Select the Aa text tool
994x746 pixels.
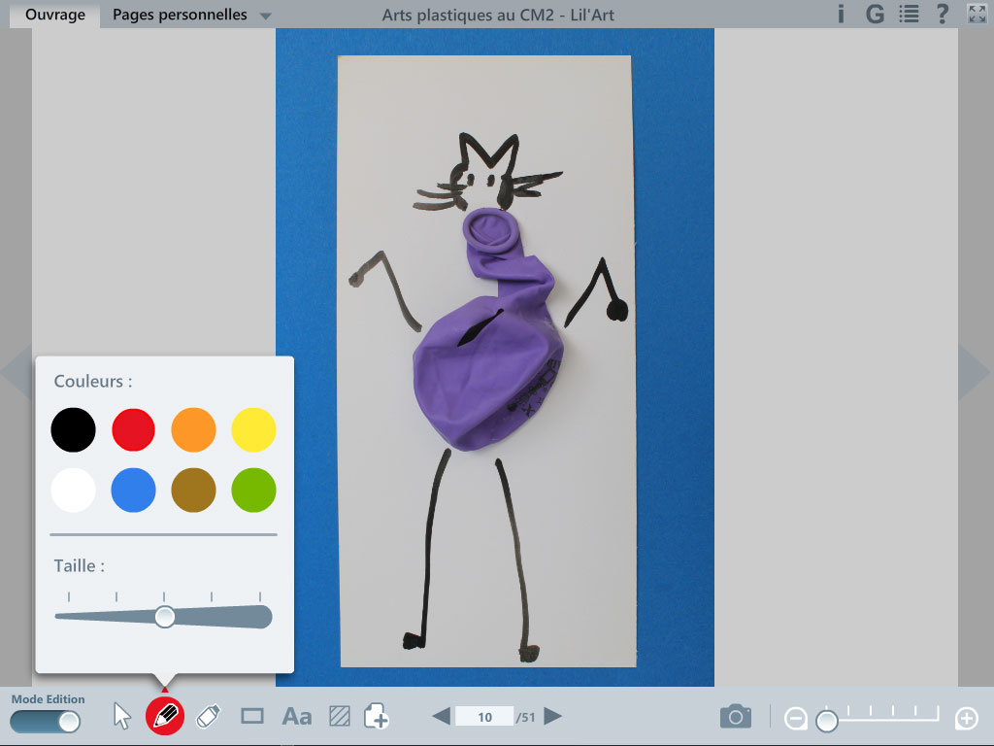(x=296, y=717)
